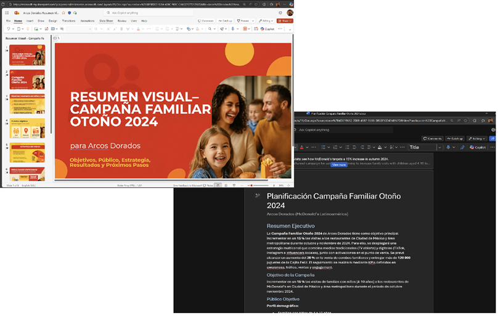Viewport: 498px width, 318px height.
Task: Open the PowerPoint app launcher waffle icon
Action: click(7, 13)
